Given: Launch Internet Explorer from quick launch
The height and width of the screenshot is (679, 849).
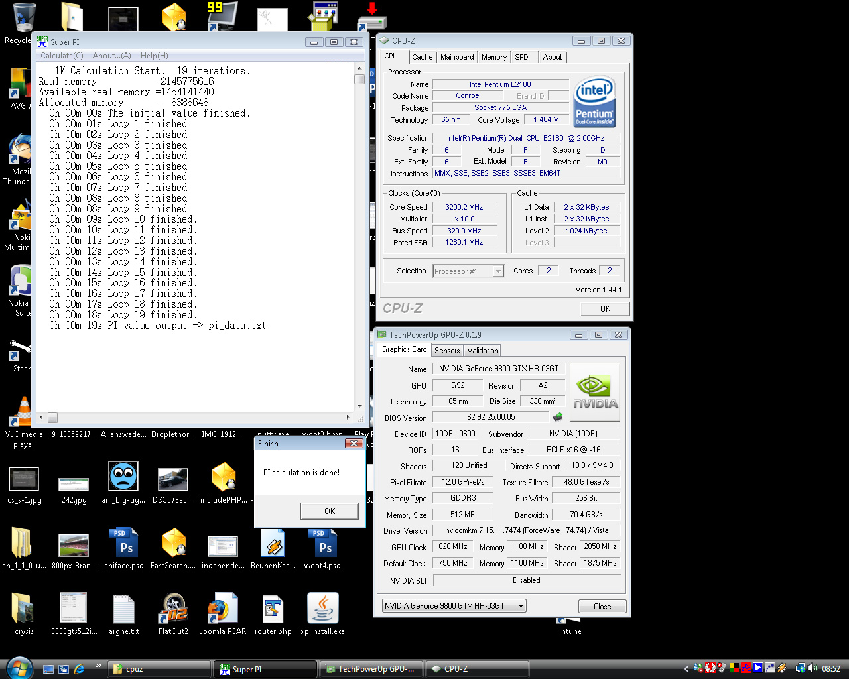Looking at the screenshot, I should click(79, 669).
